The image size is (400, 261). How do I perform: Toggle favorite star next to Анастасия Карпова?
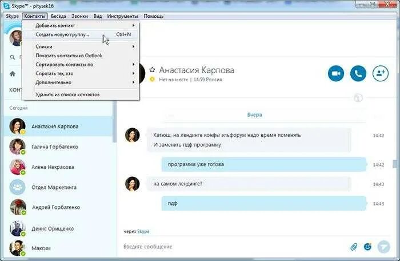point(153,69)
